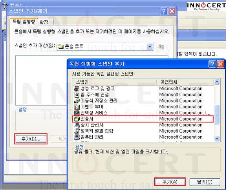Select the 인증서 certificate snap-in icon
The height and width of the screenshot is (190, 227).
tap(77, 119)
